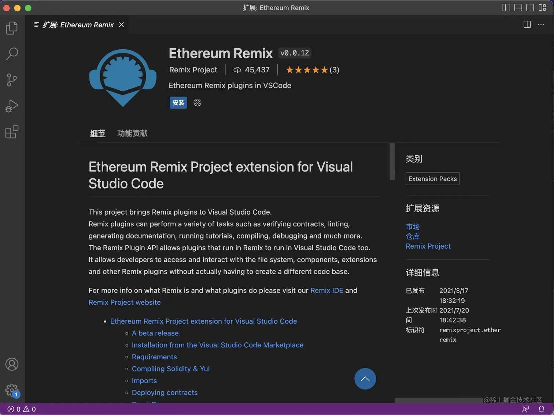Click the published date 2021/3/17

coord(454,291)
